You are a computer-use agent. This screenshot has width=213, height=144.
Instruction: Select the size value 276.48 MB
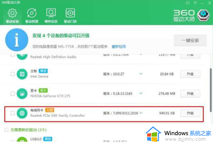[167, 93]
